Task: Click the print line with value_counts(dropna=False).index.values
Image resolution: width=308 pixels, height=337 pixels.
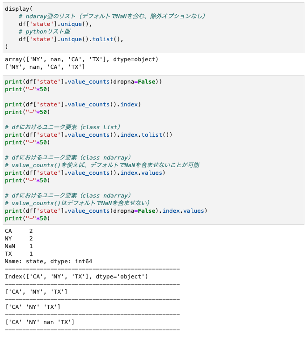Action: click(105, 211)
